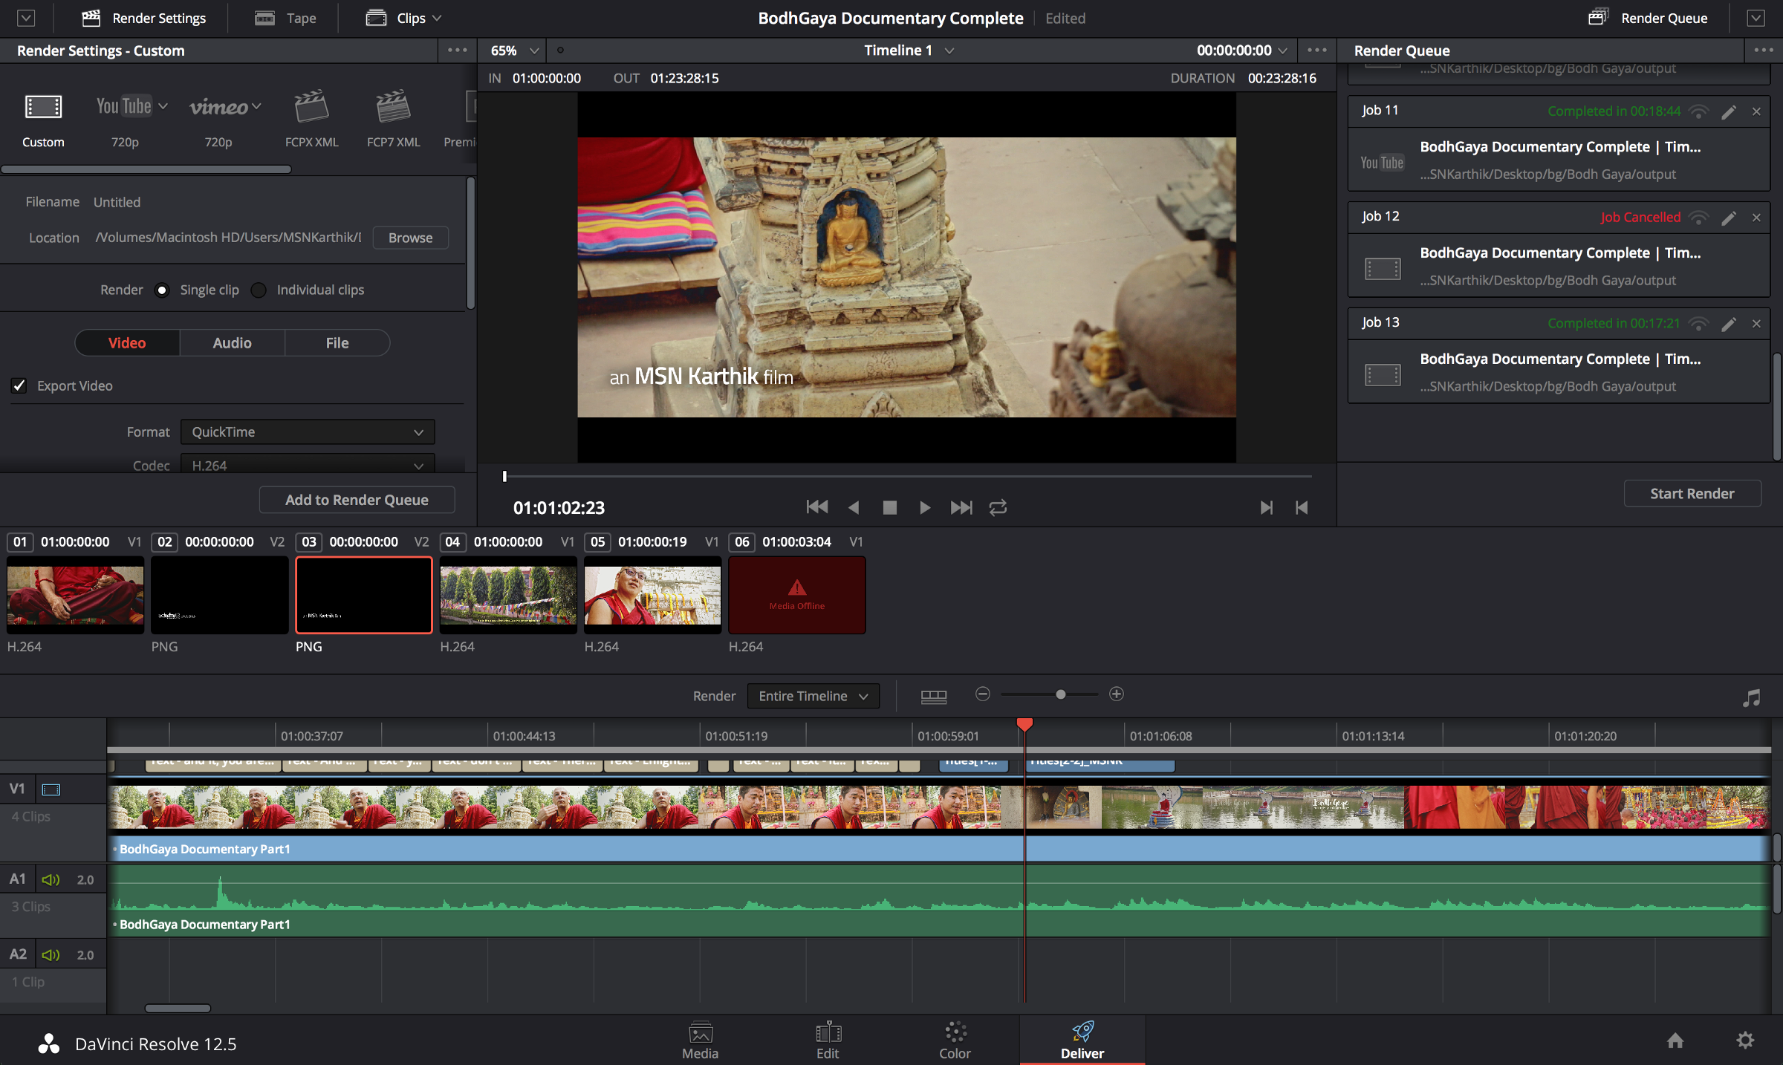Select Single clip render option
The image size is (1783, 1065).
pos(162,290)
